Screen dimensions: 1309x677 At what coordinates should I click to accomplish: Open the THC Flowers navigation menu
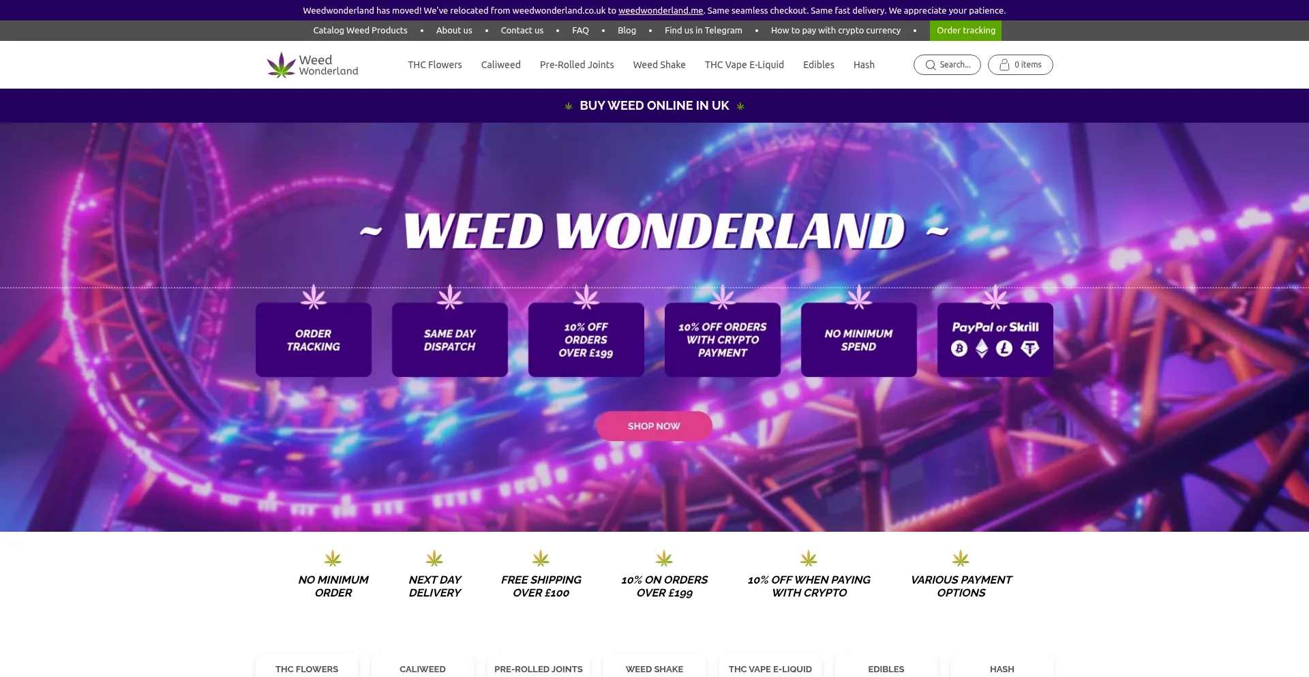pyautogui.click(x=434, y=65)
